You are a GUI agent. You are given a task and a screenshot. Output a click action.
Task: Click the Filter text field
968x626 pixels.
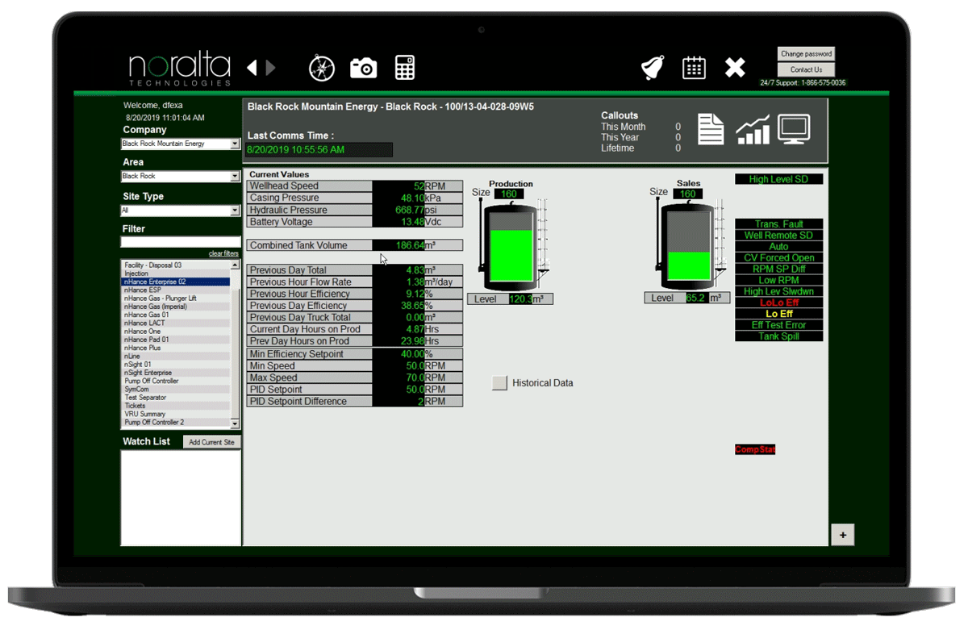tap(181, 242)
